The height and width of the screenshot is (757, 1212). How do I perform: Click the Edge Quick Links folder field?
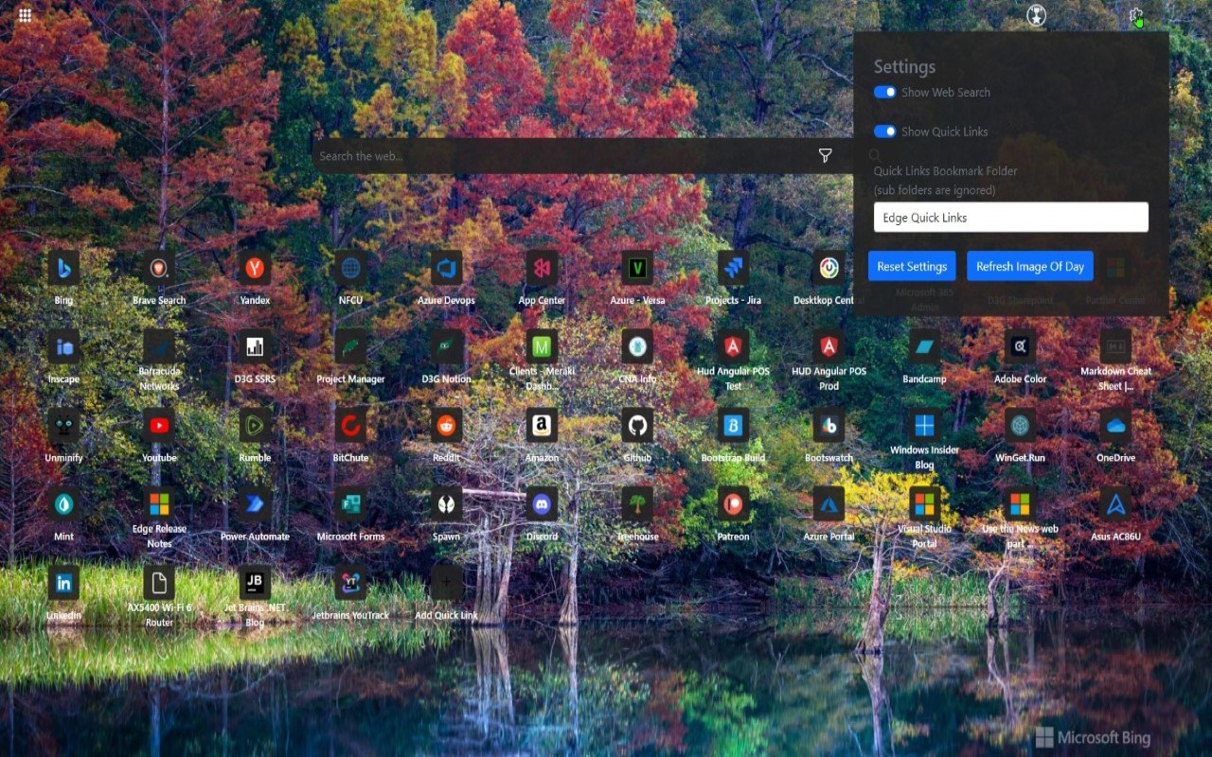(x=1010, y=217)
